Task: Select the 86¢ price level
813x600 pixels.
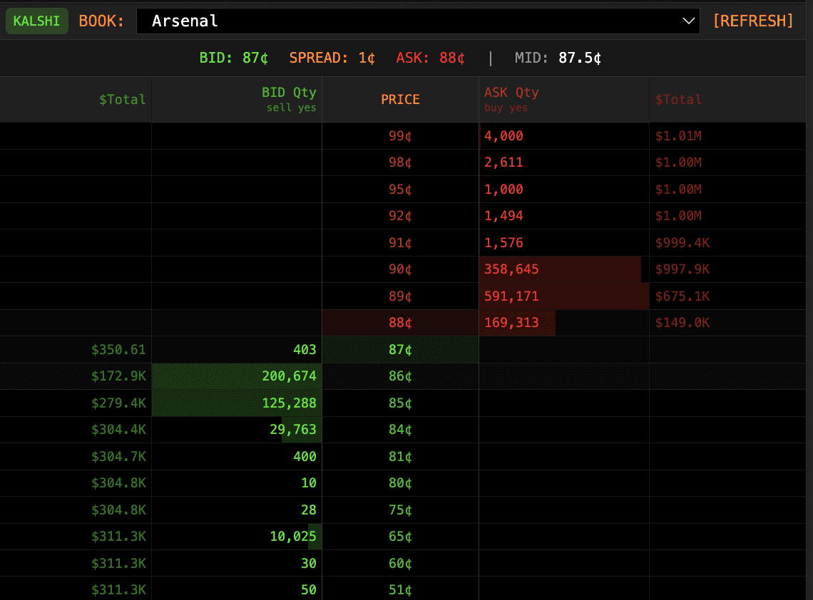Action: [x=400, y=376]
